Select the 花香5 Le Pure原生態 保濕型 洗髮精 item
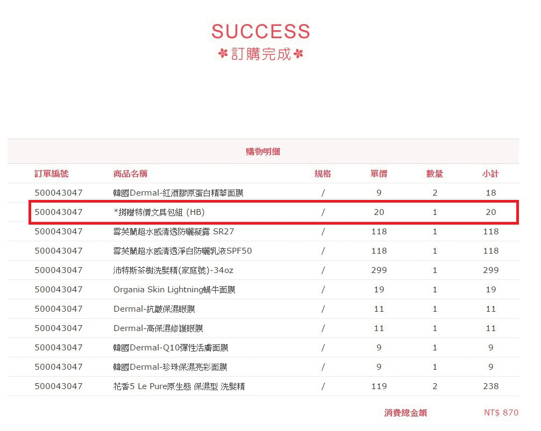The height and width of the screenshot is (431, 541). pyautogui.click(x=179, y=386)
